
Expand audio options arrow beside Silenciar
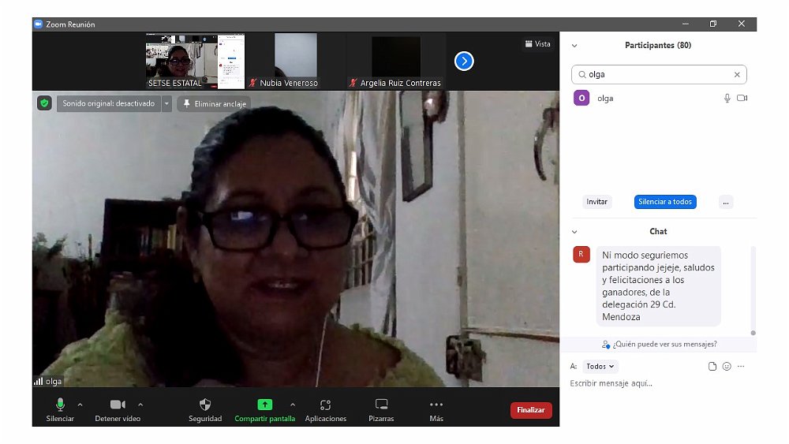pyautogui.click(x=80, y=404)
